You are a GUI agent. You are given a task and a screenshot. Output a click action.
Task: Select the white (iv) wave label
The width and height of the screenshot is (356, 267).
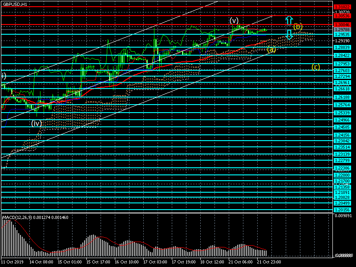(x=36, y=123)
